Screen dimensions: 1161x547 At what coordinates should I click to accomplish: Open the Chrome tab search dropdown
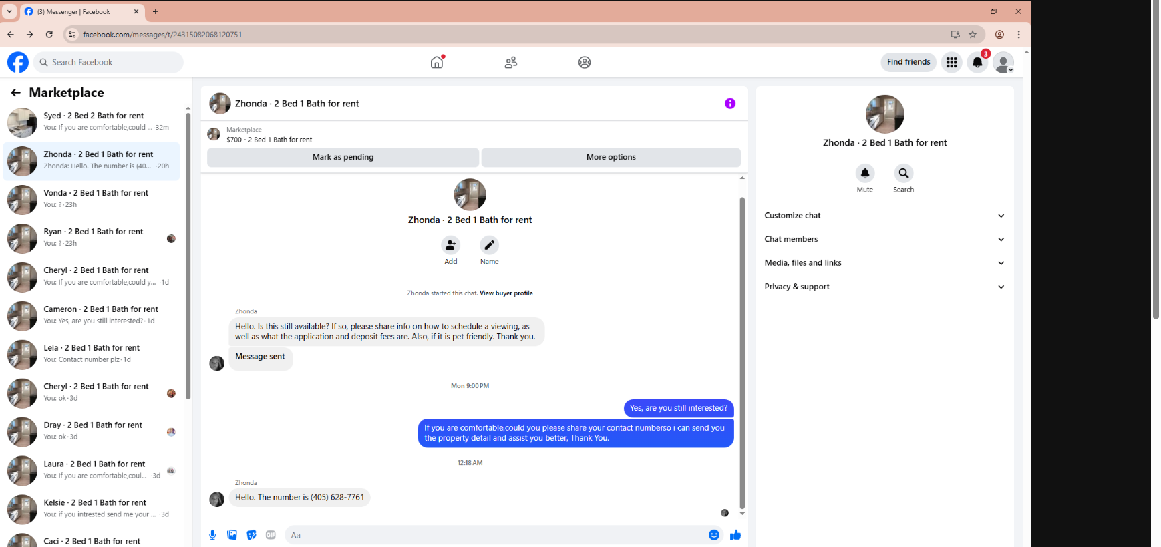click(9, 11)
